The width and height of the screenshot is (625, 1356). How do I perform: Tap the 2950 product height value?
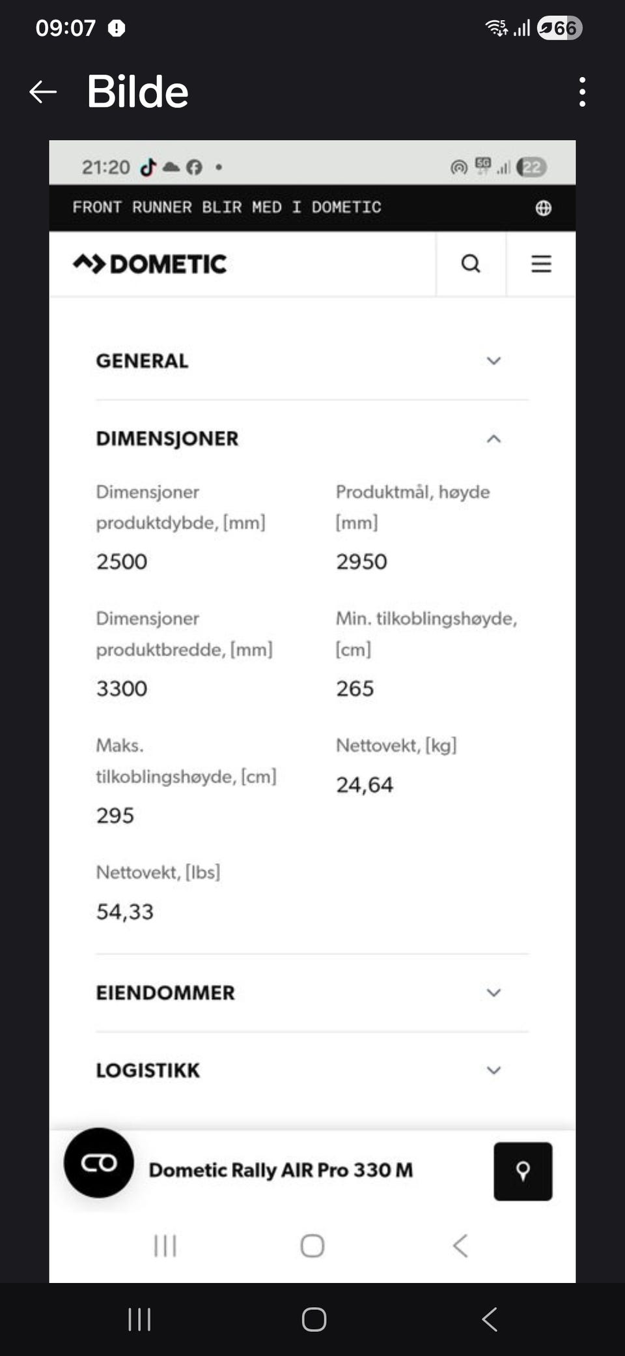(361, 561)
